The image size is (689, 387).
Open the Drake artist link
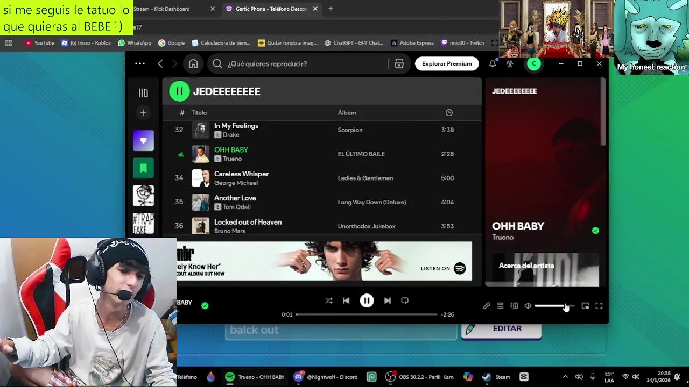pyautogui.click(x=231, y=135)
